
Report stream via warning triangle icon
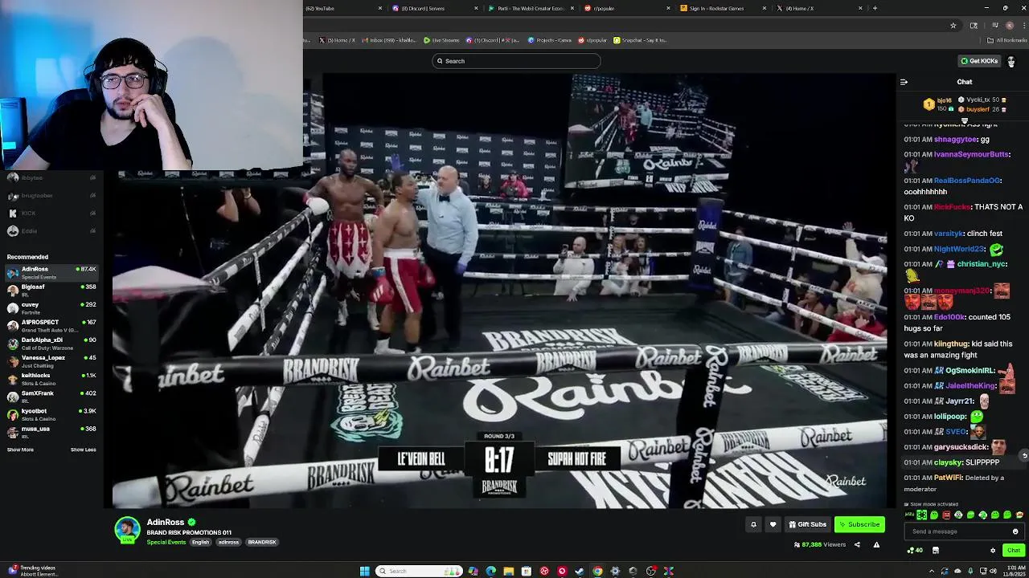876,545
